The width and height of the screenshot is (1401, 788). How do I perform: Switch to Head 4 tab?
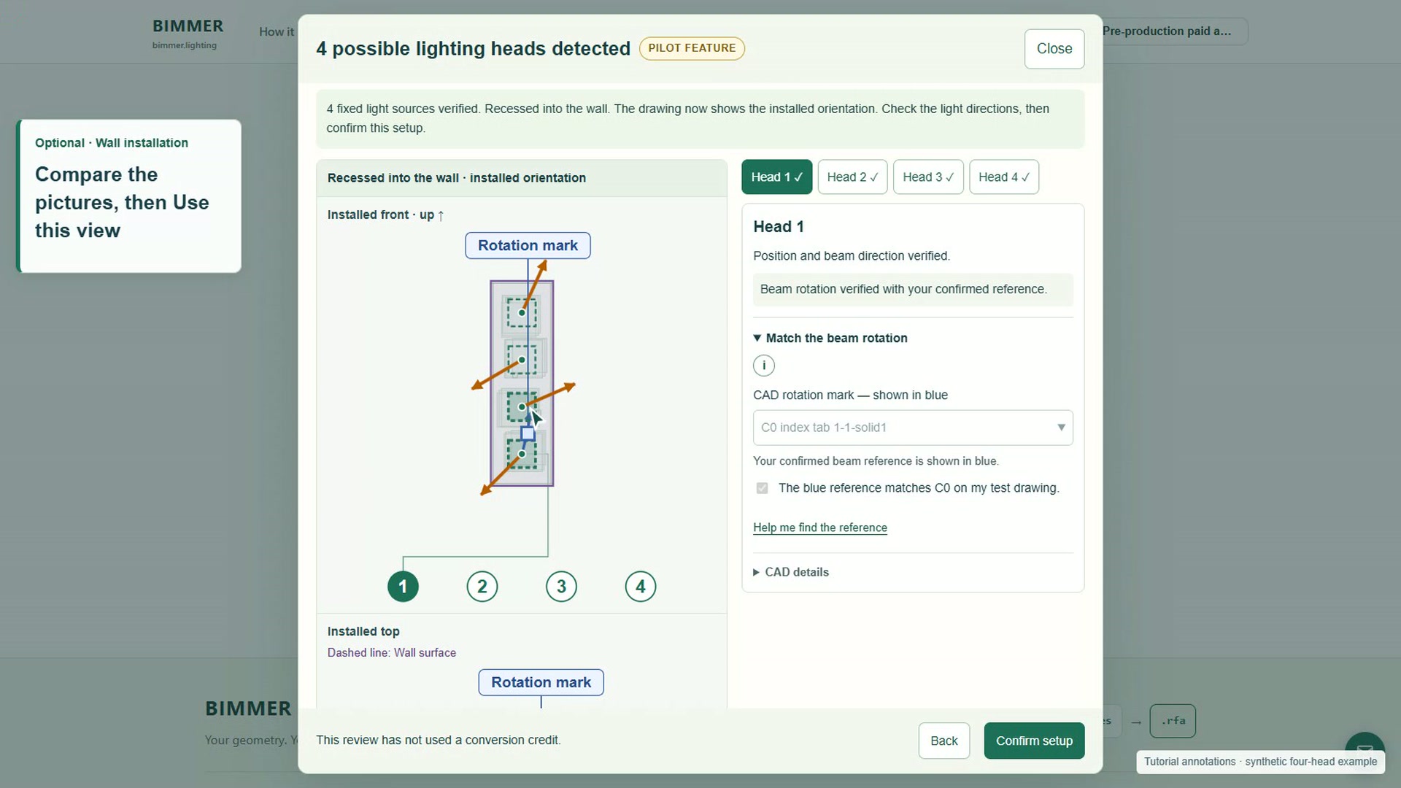pos(1004,177)
